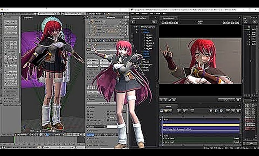This screenshot has height=156, width=259.
Task: Open the All Scenes dropdown in the outliner
Action: coord(115,17)
